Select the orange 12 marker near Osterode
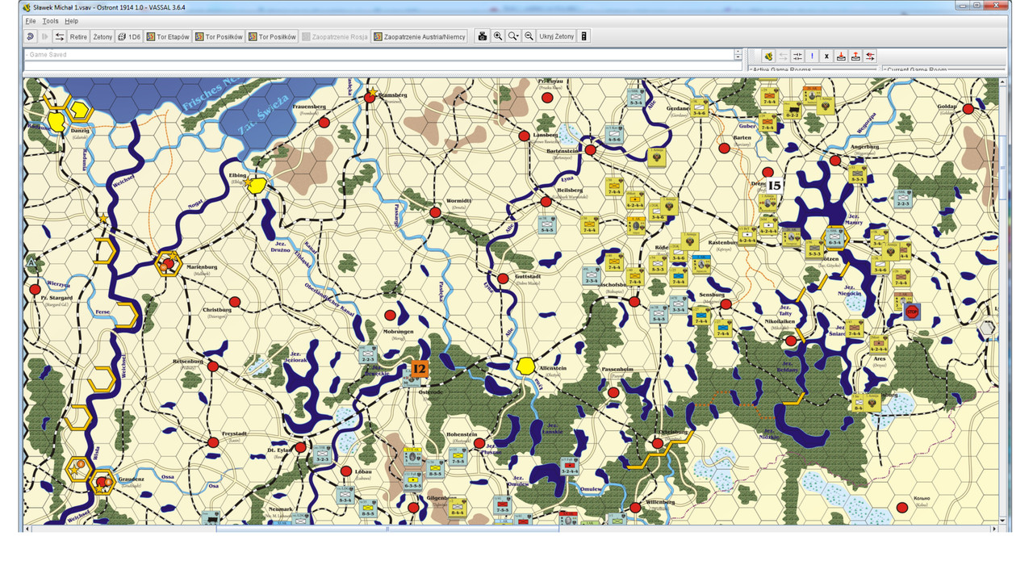The width and height of the screenshot is (1033, 582). (x=419, y=369)
